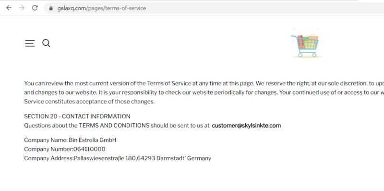Open site search with magnifier icon

(46, 43)
